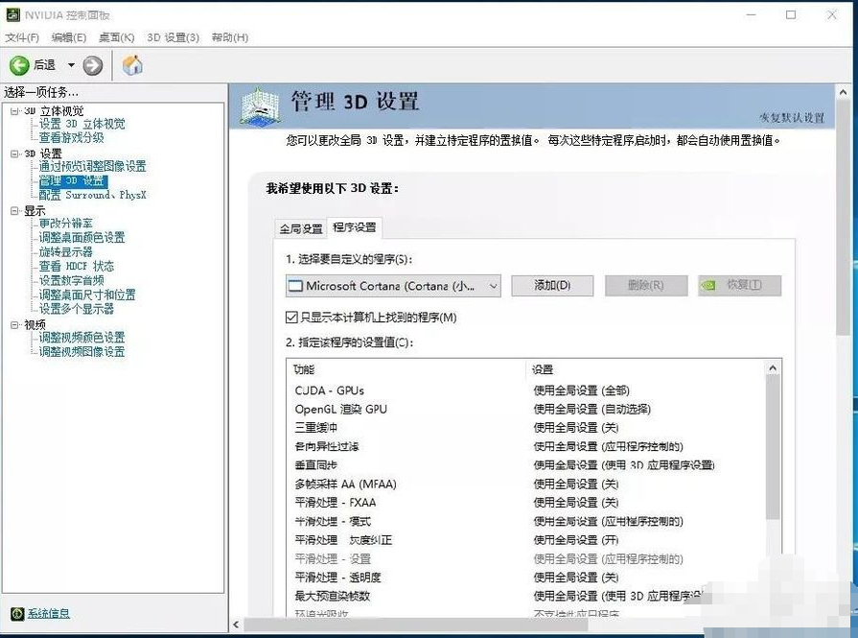
Task: Open the 文件(F) menu
Action: point(22,37)
